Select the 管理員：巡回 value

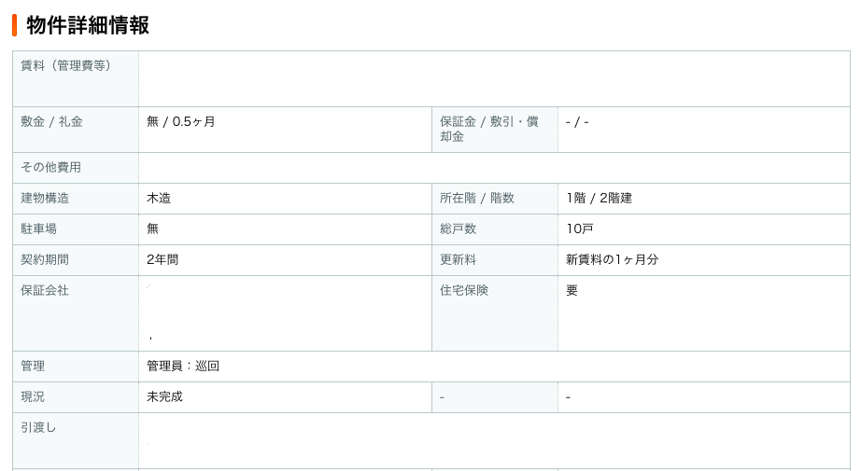click(x=183, y=366)
